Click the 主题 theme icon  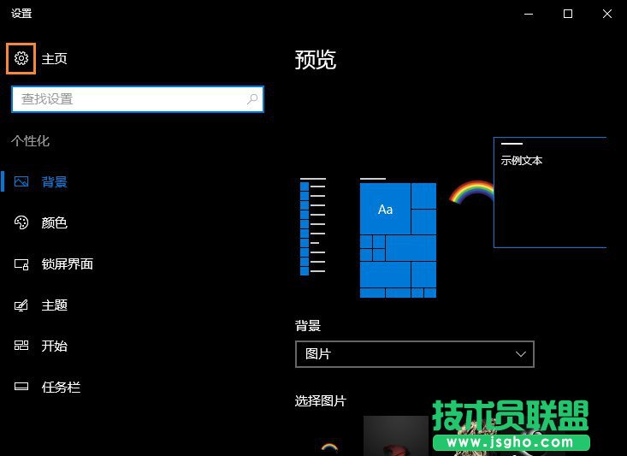click(21, 305)
